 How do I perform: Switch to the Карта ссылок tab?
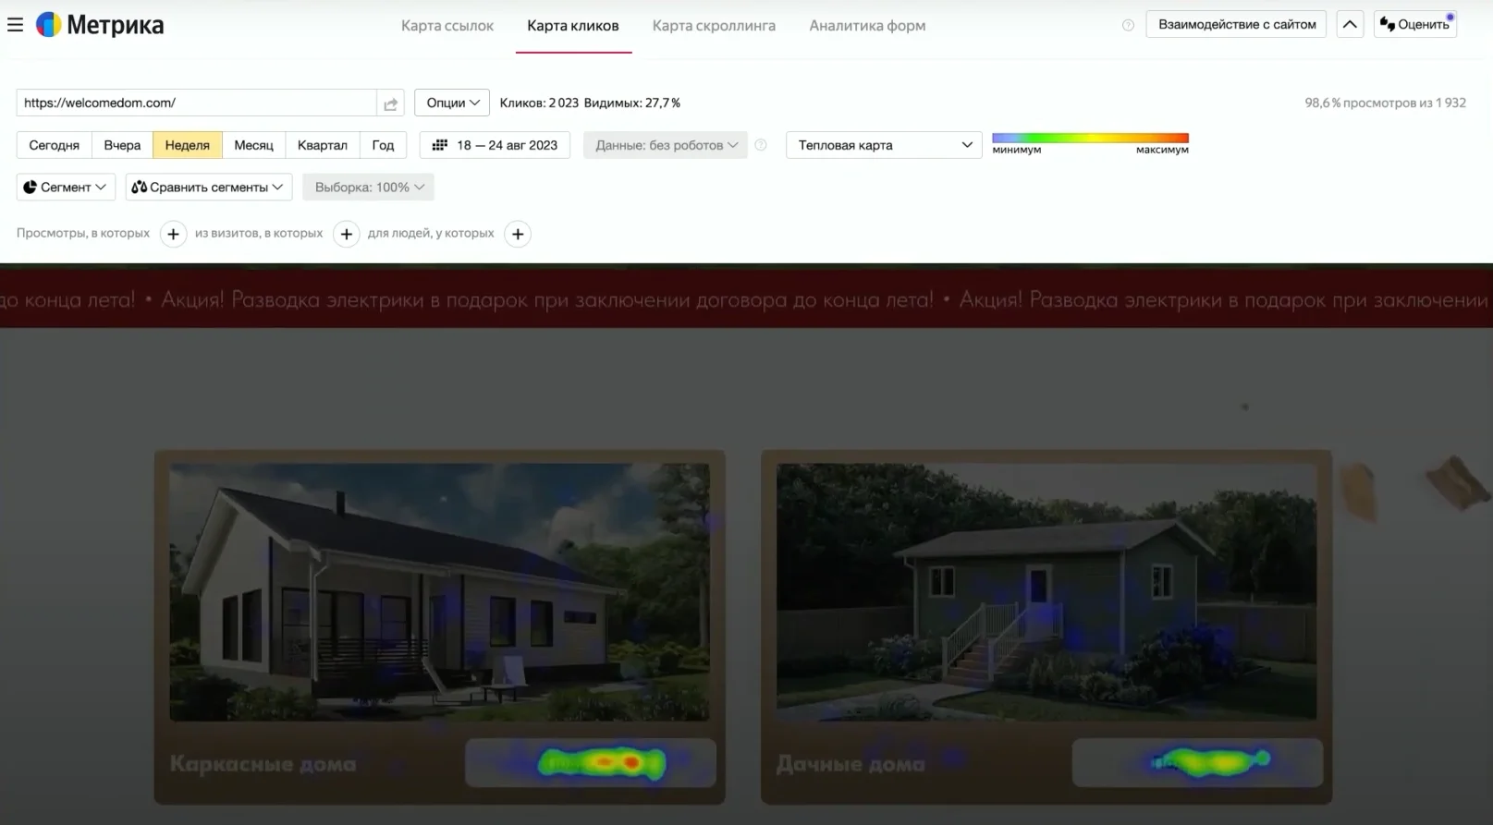click(447, 26)
